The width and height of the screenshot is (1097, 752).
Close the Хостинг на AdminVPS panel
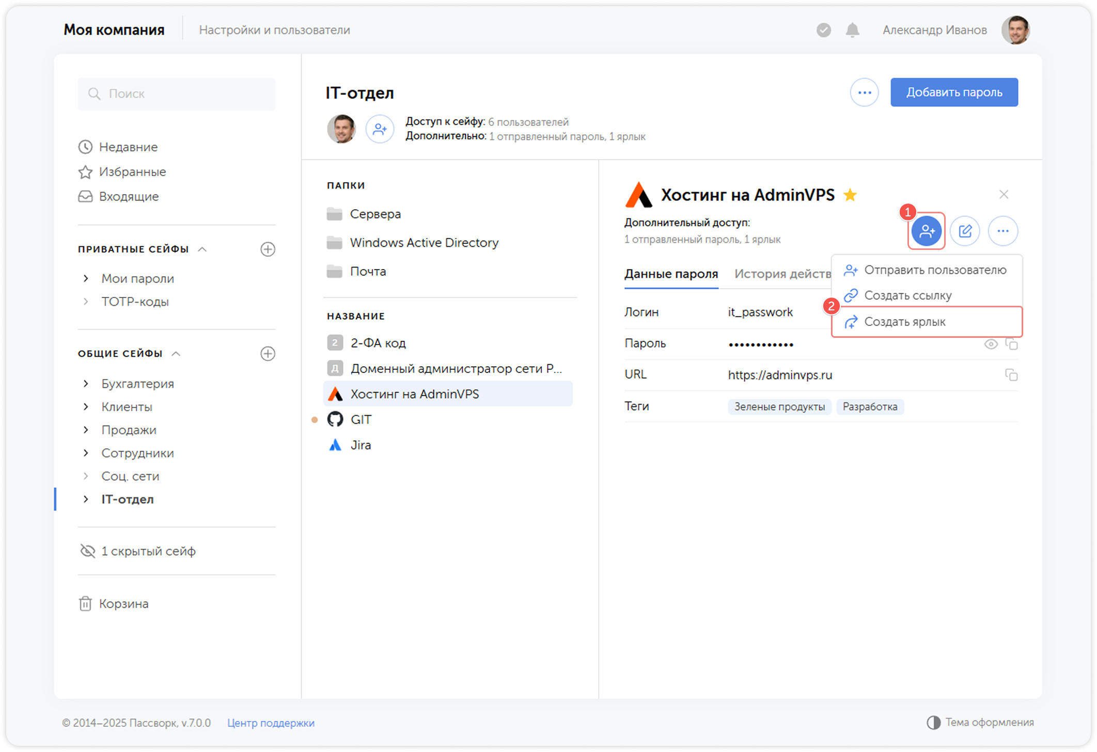coord(1004,194)
